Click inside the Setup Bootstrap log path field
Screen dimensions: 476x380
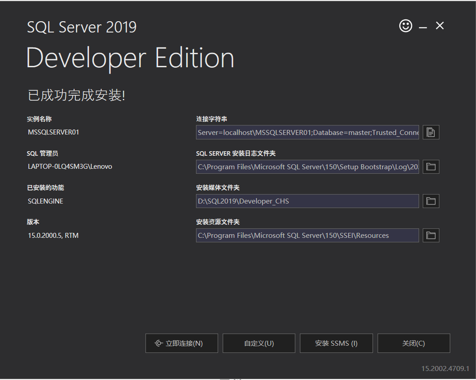(307, 167)
